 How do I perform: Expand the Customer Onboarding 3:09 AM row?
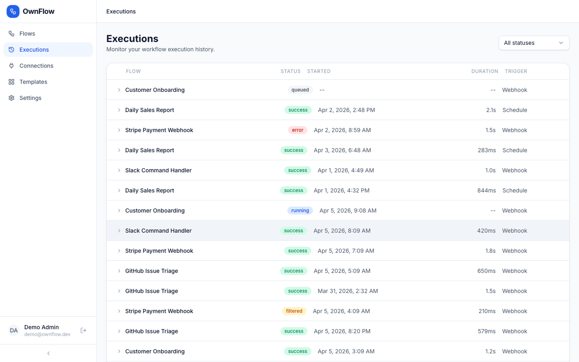[x=119, y=351]
